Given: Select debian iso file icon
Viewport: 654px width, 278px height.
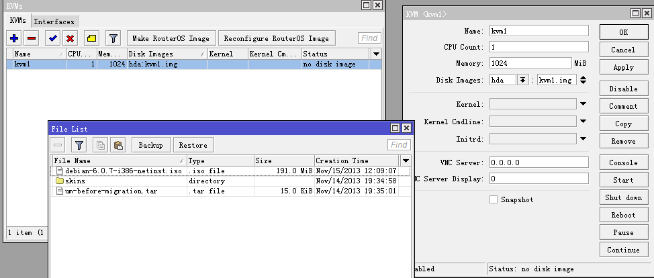Looking at the screenshot, I should coord(59,171).
